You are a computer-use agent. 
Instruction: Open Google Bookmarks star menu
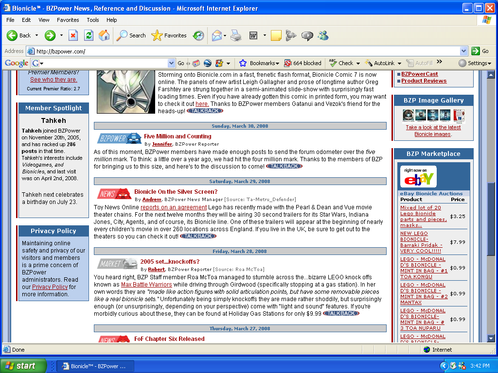click(x=259, y=63)
